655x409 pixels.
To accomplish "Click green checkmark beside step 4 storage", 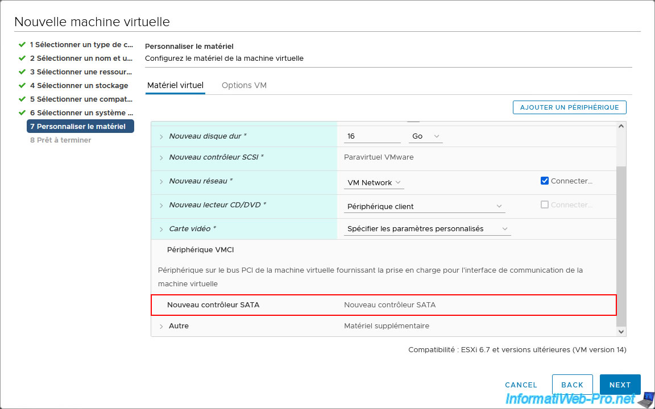I will [22, 85].
